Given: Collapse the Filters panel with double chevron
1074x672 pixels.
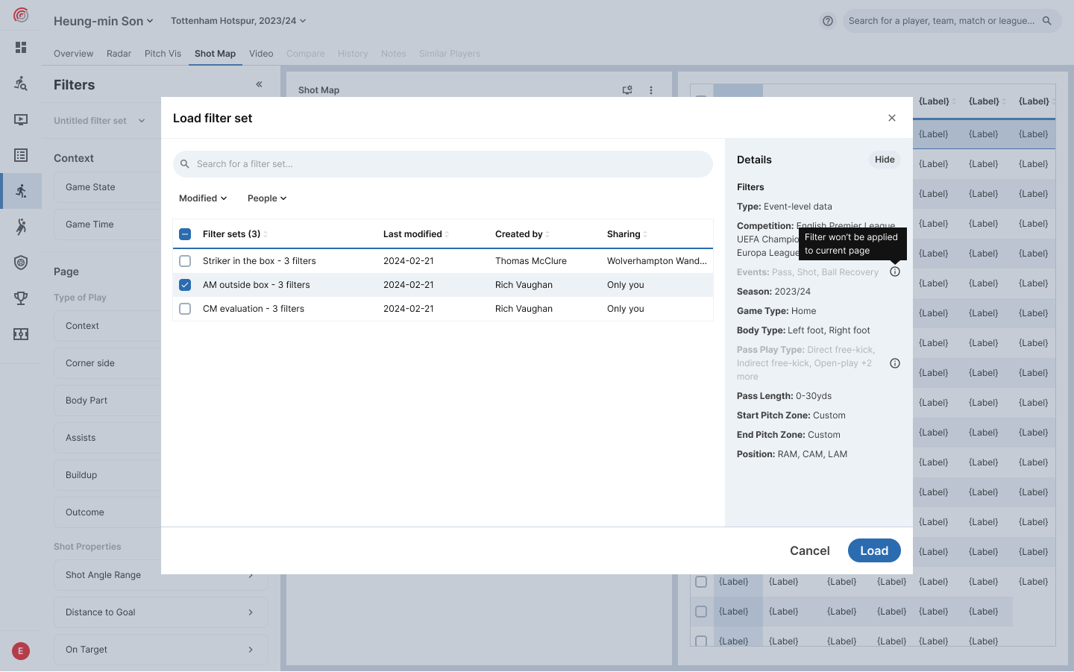Looking at the screenshot, I should [x=259, y=84].
